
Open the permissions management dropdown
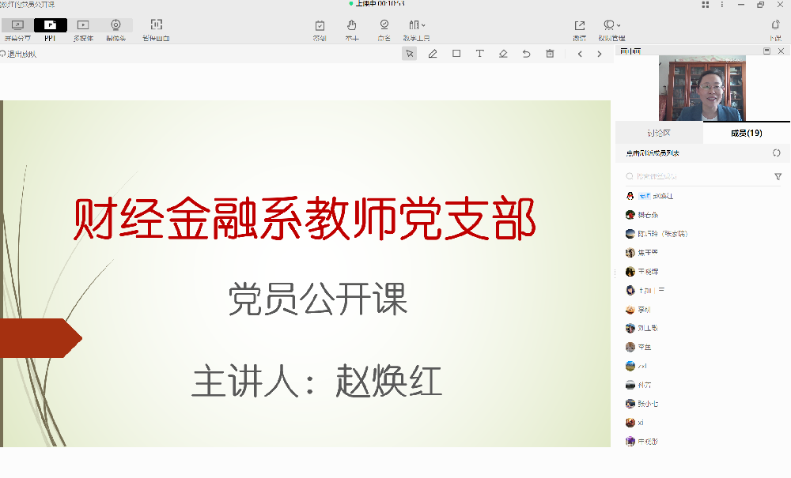point(611,30)
